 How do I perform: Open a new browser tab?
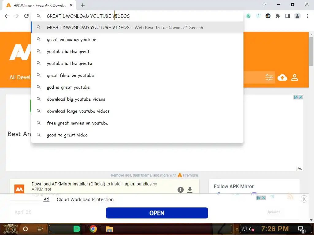[83, 6]
